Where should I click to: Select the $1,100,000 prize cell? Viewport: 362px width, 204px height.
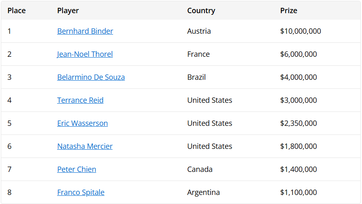tap(298, 192)
